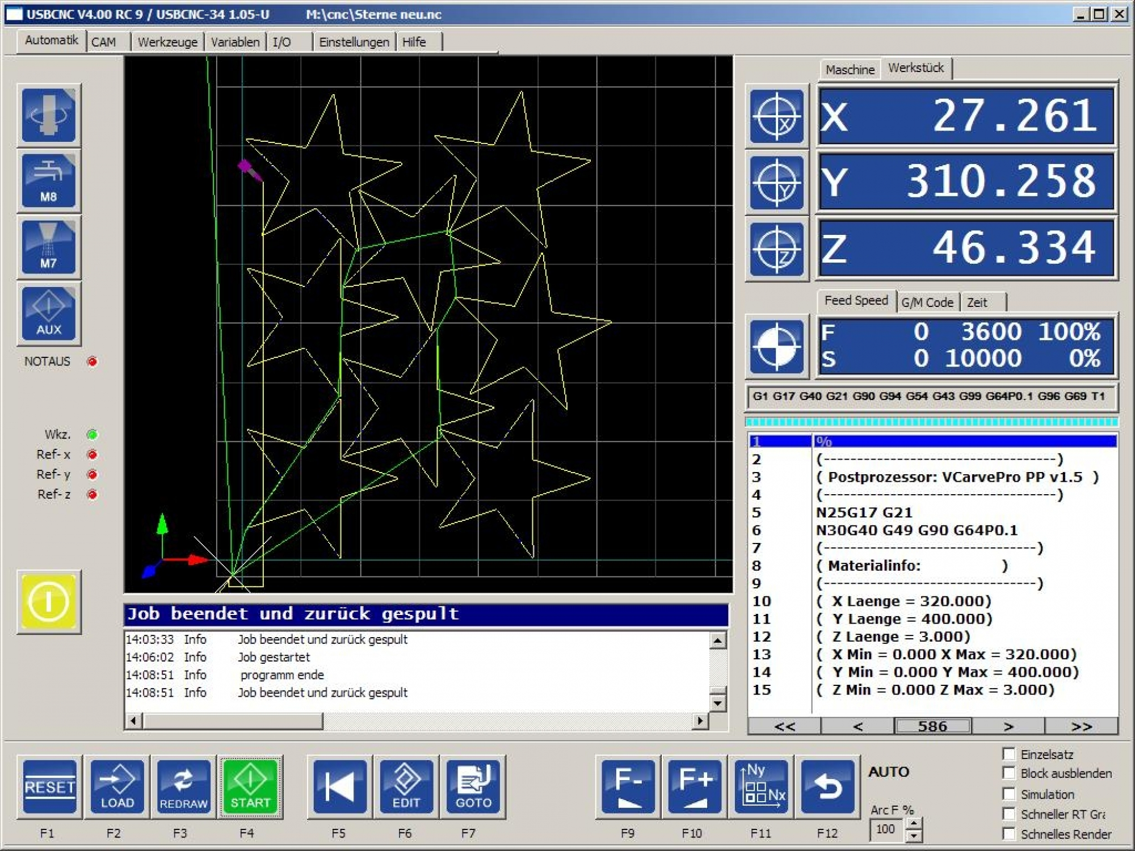Select line 'N25G17 G21'
1135x851 pixels.
[x=933, y=512]
